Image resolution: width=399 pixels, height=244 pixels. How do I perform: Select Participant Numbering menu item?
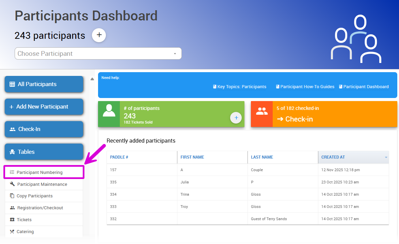(x=39, y=173)
